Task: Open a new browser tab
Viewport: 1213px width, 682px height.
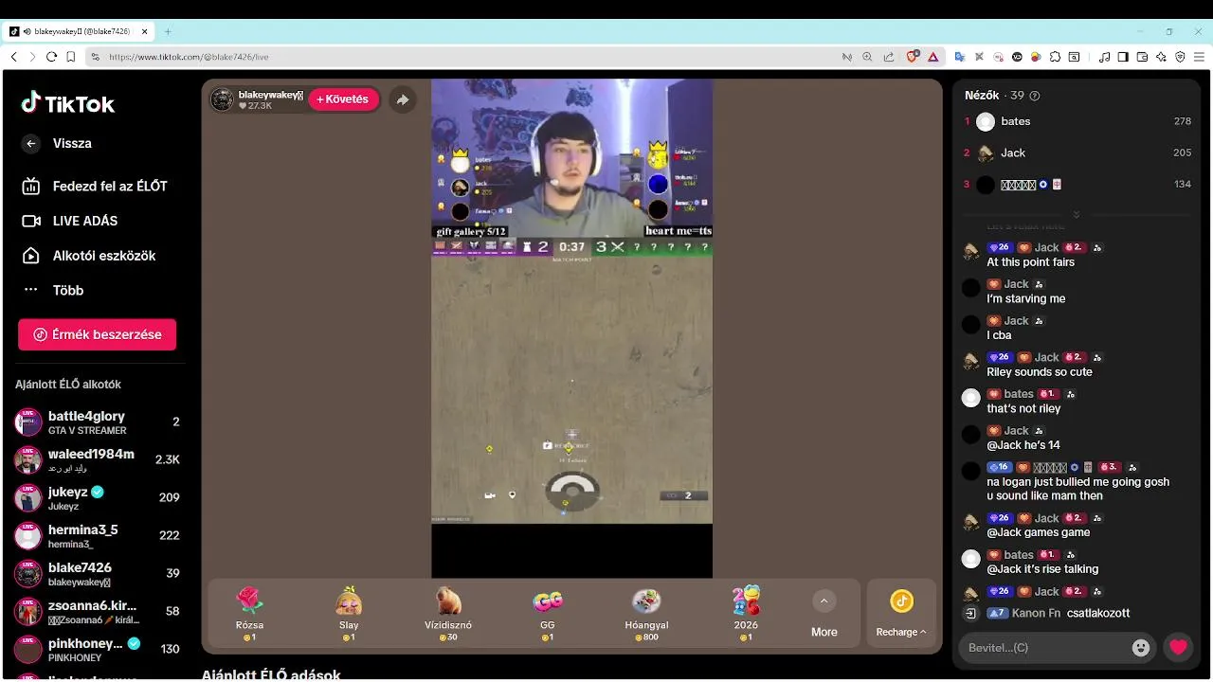Action: pyautogui.click(x=168, y=31)
